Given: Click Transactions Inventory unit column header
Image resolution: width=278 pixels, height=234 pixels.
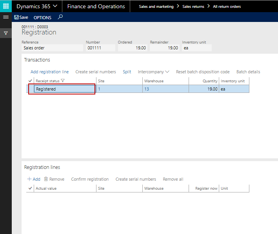Looking at the screenshot, I should [234, 81].
